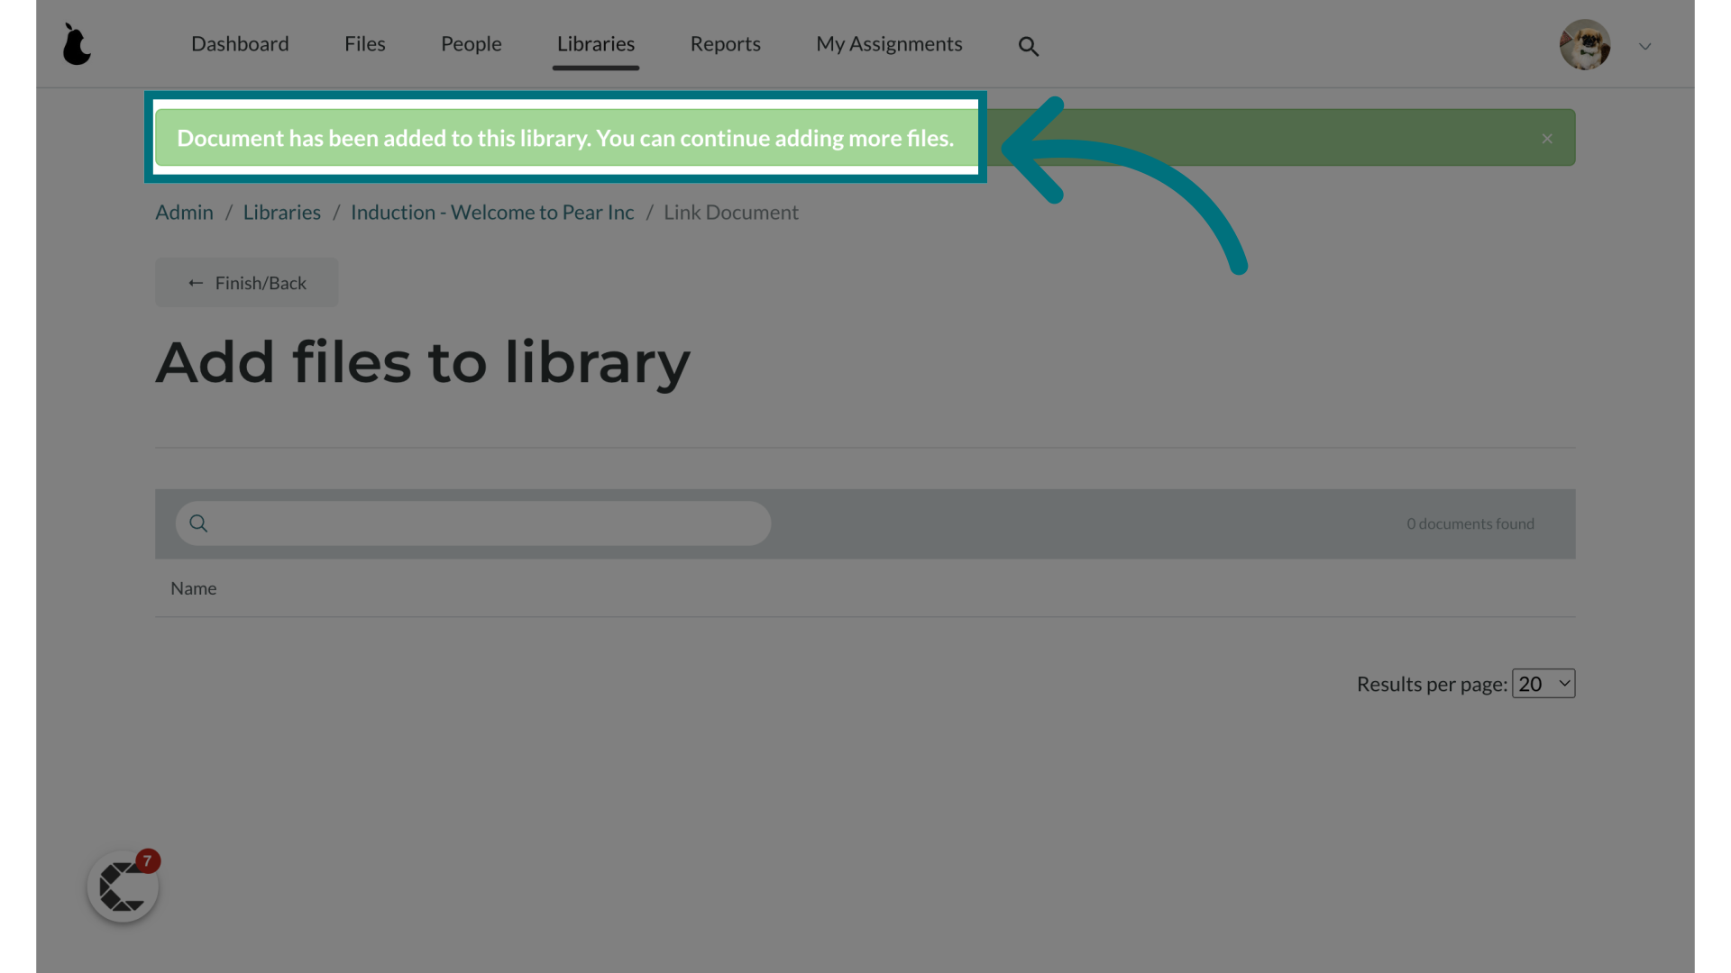
Task: Follow the Admin breadcrumb link
Action: point(184,212)
